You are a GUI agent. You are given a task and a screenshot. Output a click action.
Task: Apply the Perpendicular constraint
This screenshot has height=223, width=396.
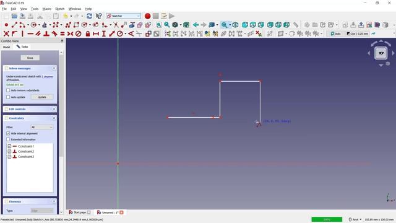tap(46, 33)
